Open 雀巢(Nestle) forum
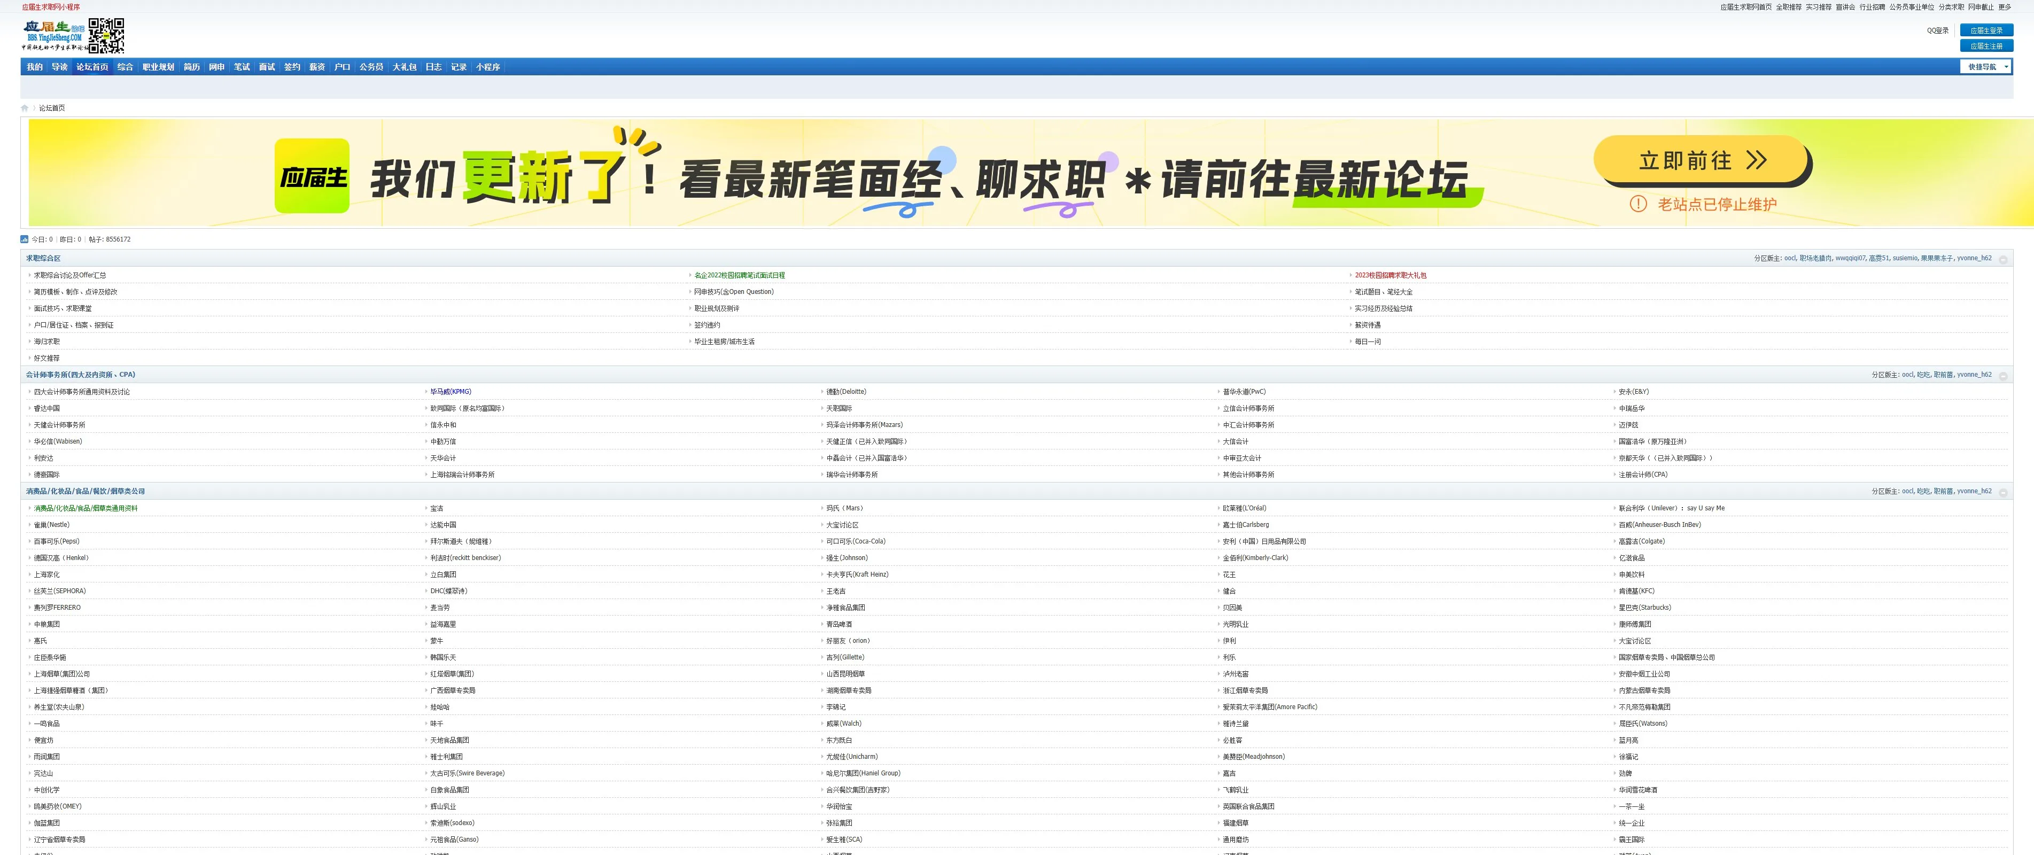 (x=52, y=525)
